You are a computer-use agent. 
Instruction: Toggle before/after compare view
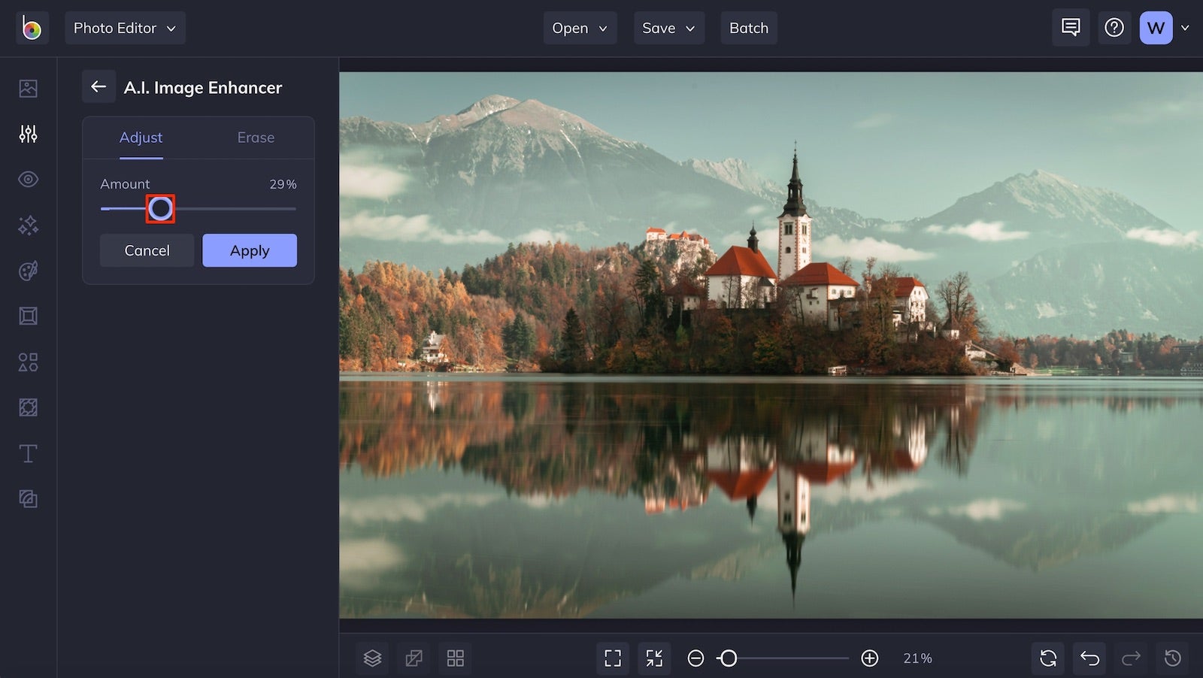pos(414,658)
